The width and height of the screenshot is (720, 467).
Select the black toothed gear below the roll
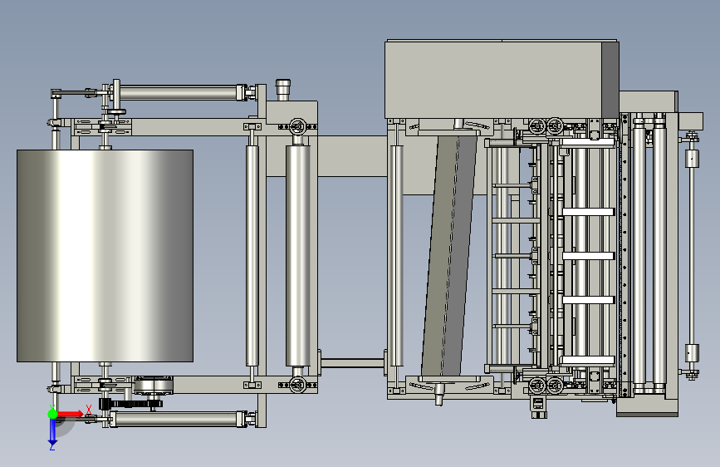pos(131,404)
